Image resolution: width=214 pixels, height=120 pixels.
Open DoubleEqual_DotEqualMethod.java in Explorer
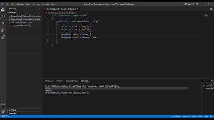point(25,19)
